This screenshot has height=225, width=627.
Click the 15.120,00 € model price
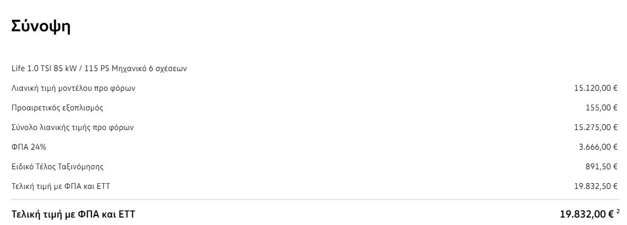tap(596, 88)
